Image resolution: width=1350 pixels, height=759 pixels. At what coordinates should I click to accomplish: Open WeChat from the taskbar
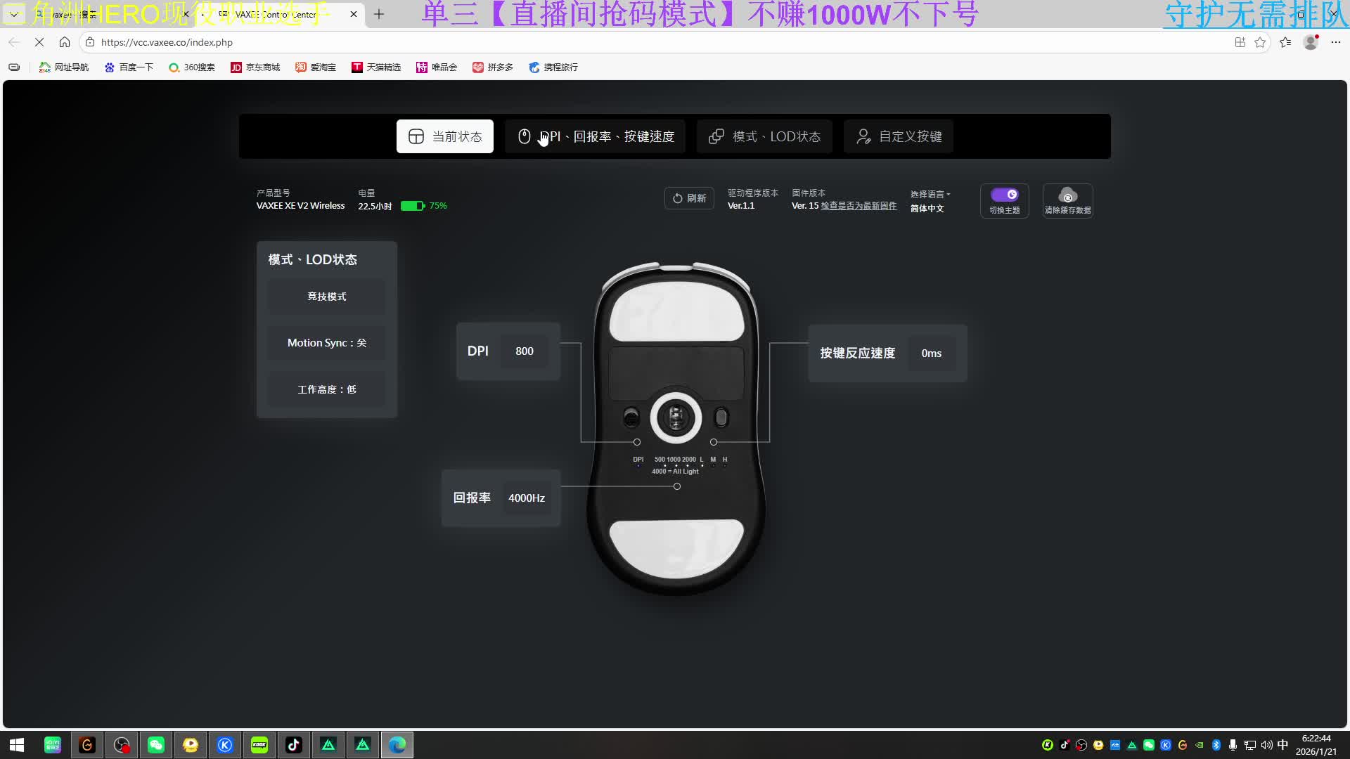coord(156,745)
